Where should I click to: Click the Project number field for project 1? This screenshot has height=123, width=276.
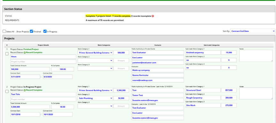(x=43, y=61)
